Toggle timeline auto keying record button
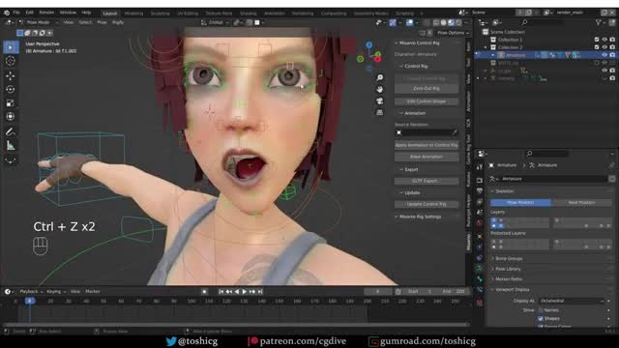The width and height of the screenshot is (619, 348). pyautogui.click(x=204, y=292)
